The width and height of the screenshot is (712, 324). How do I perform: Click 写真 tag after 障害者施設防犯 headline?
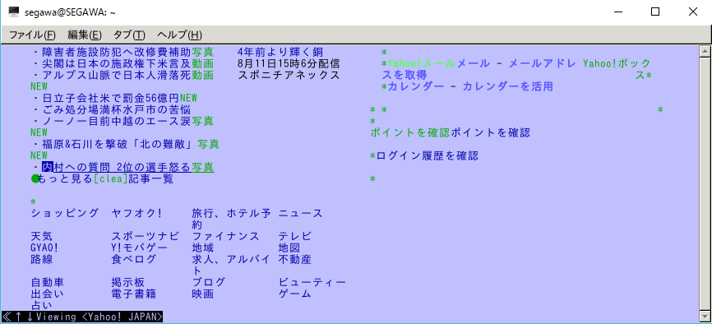click(x=202, y=52)
